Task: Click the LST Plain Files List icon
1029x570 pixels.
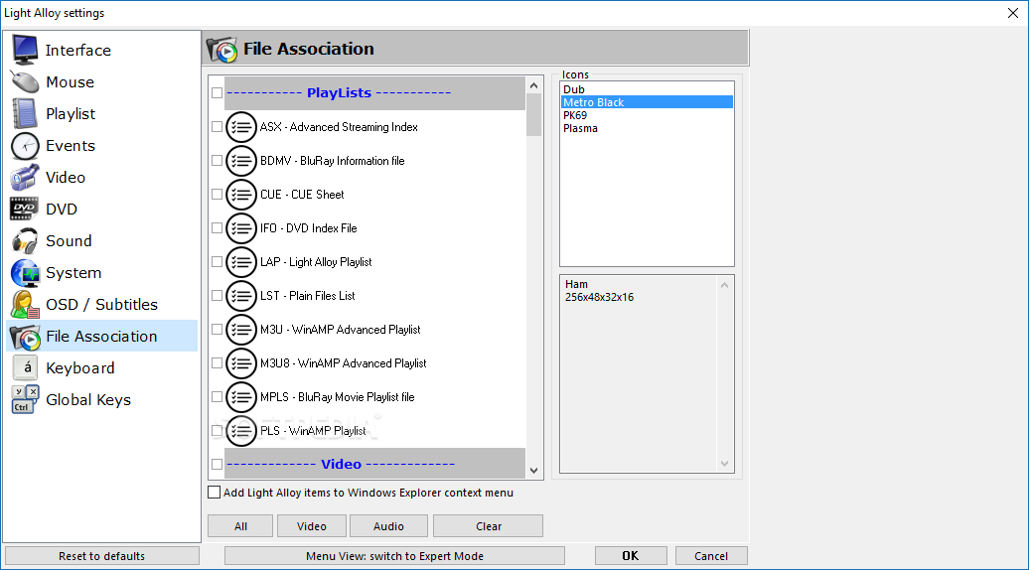Action: (240, 296)
